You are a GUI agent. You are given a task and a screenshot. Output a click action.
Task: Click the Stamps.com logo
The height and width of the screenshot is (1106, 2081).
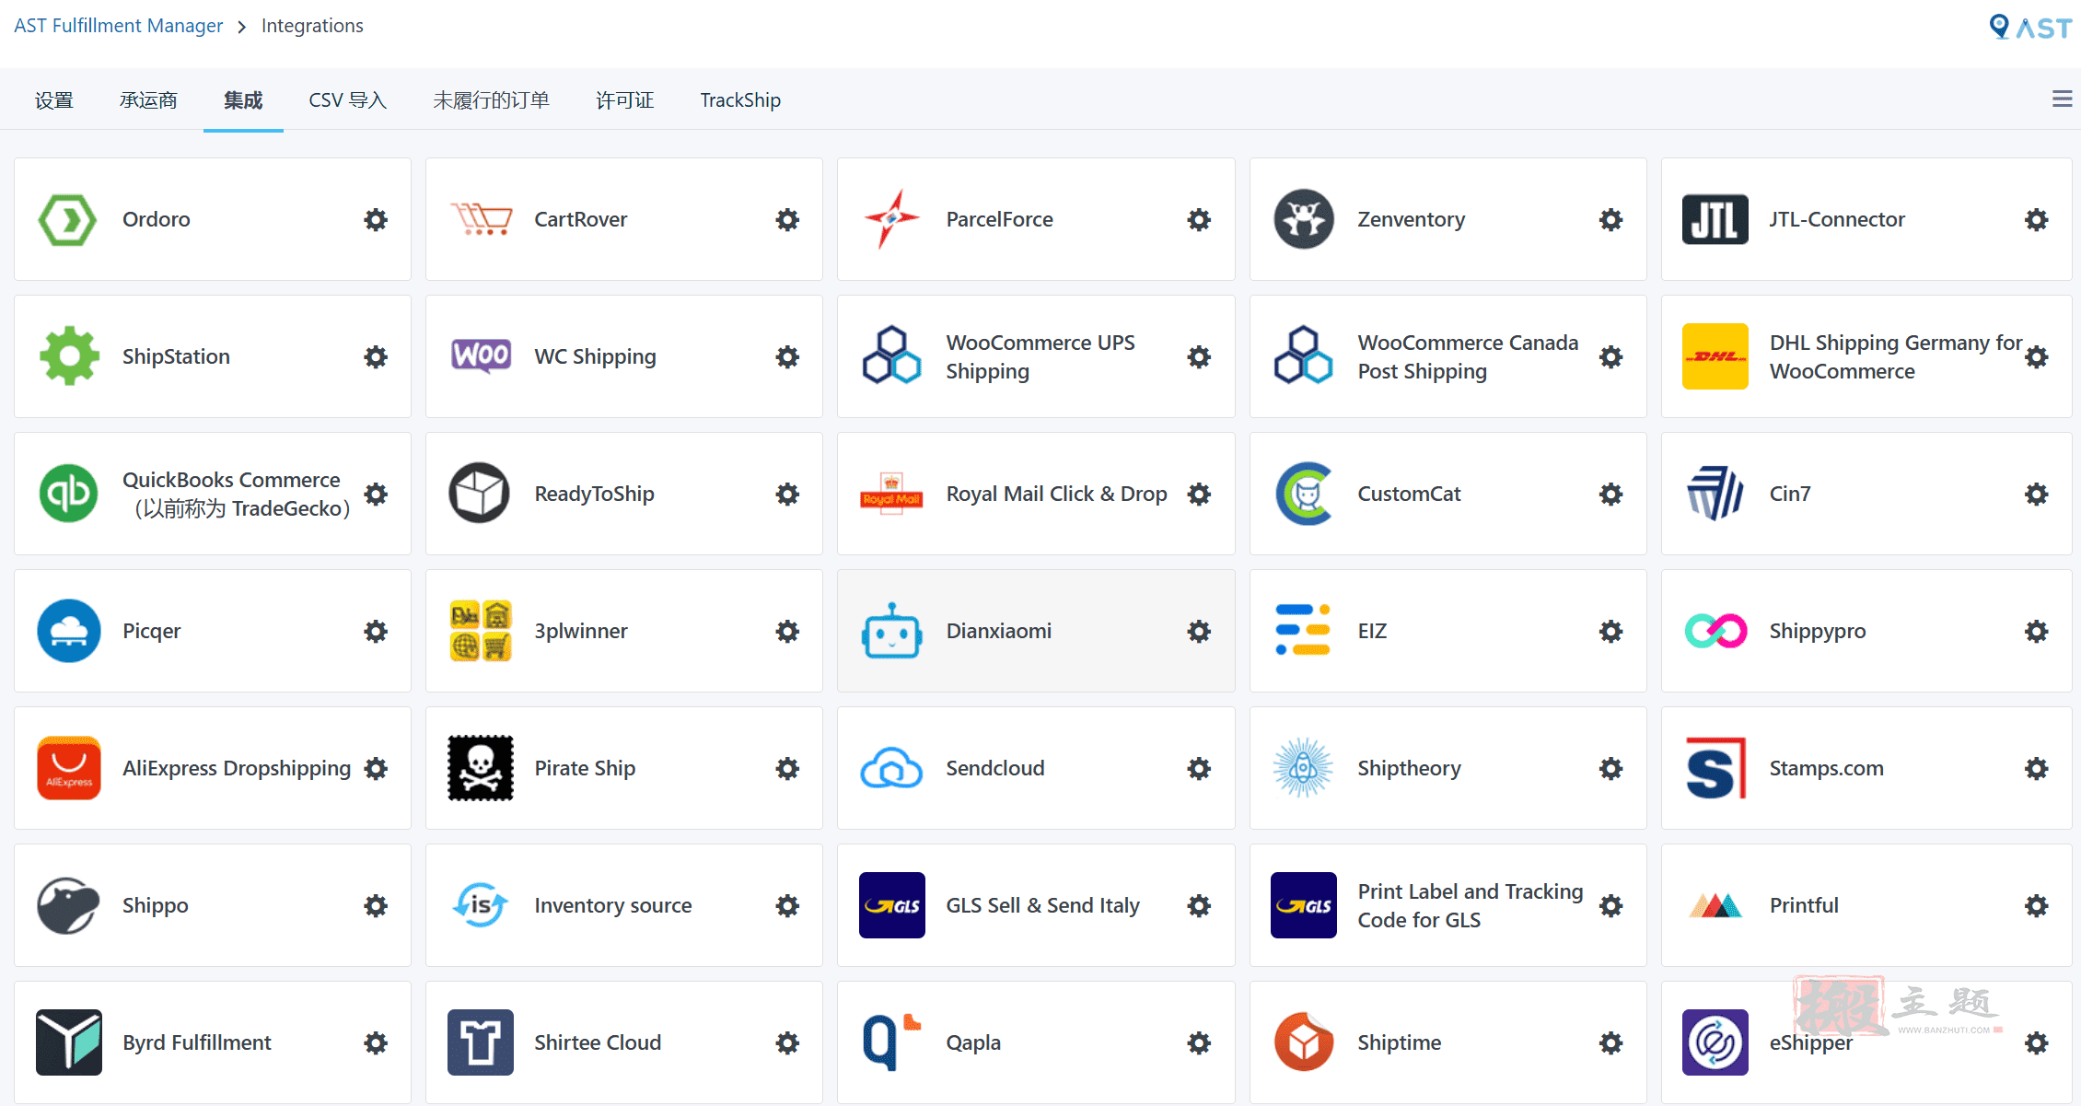coord(1715,768)
